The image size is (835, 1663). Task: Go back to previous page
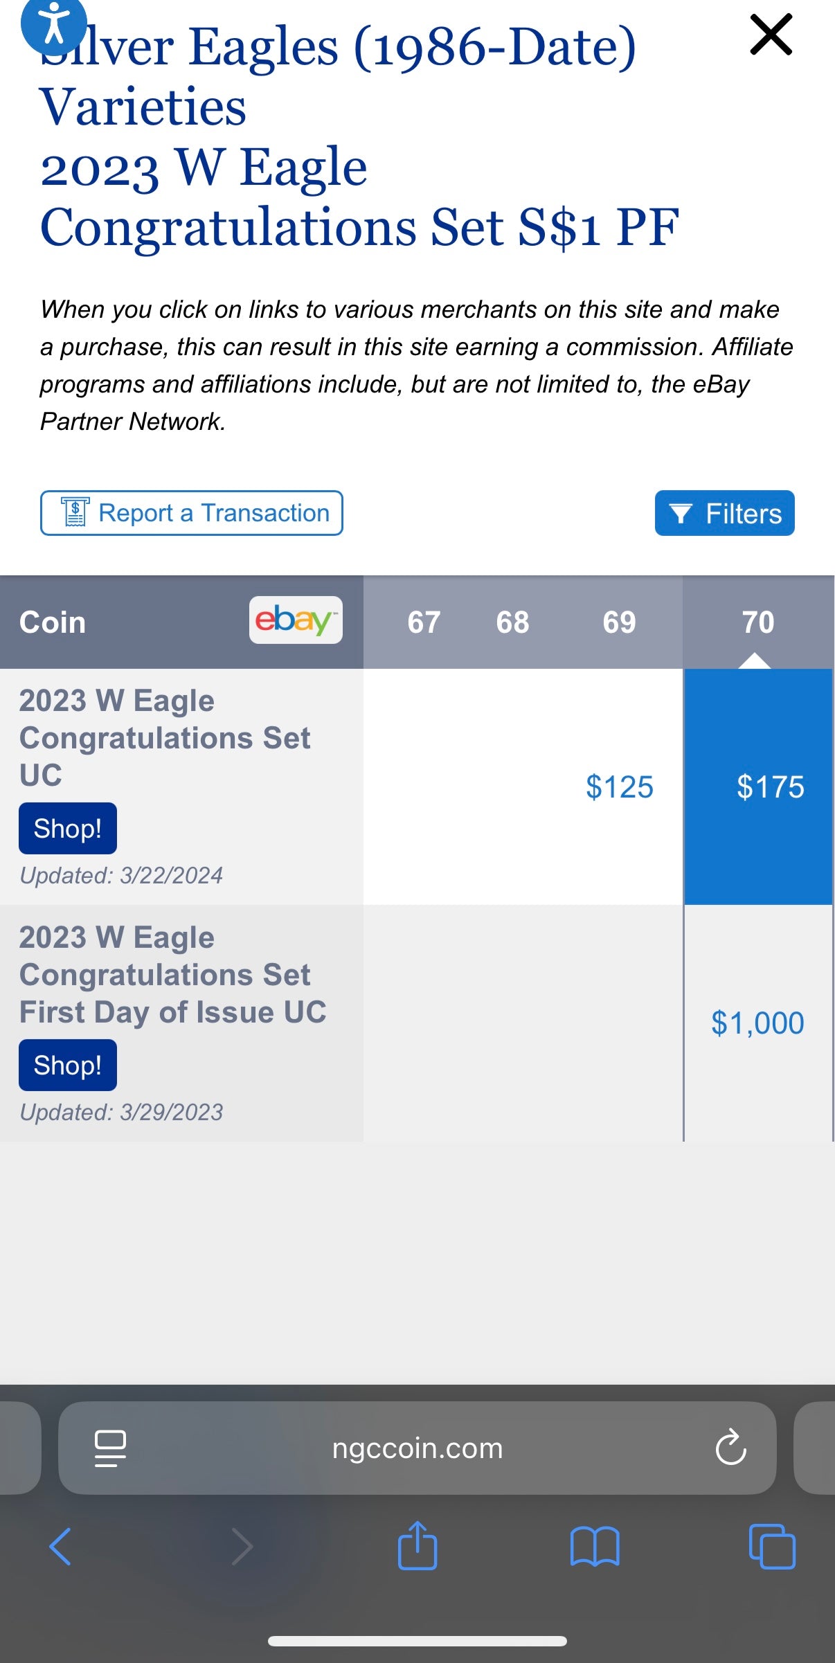(61, 1546)
